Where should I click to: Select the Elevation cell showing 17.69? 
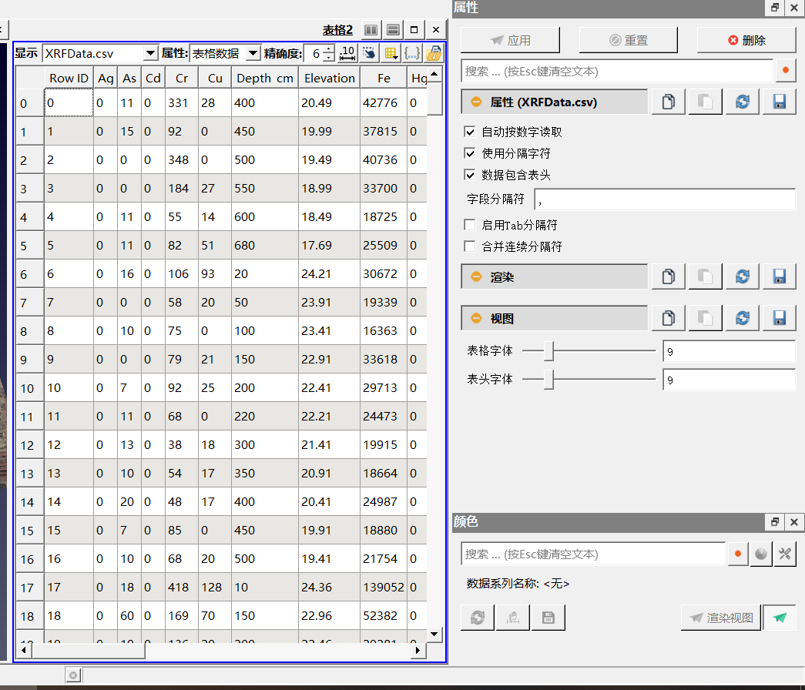pos(329,245)
